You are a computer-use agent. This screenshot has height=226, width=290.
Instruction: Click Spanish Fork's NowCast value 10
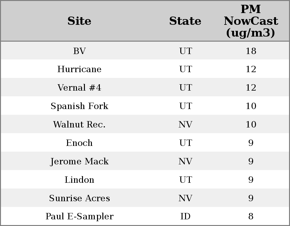[x=251, y=106]
